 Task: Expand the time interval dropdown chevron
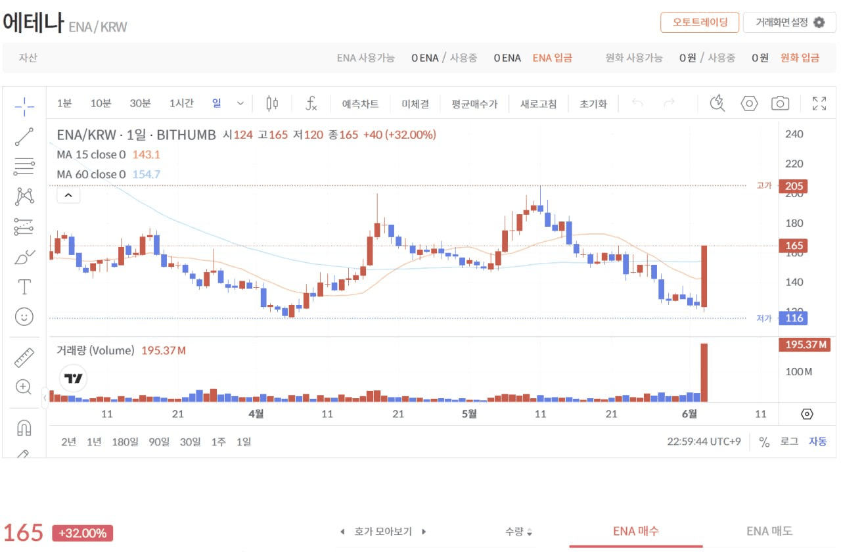pos(240,103)
